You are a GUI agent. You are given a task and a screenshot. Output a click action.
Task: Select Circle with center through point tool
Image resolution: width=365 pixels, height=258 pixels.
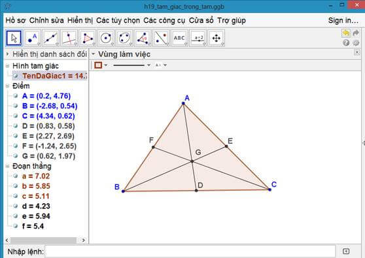[x=106, y=38]
